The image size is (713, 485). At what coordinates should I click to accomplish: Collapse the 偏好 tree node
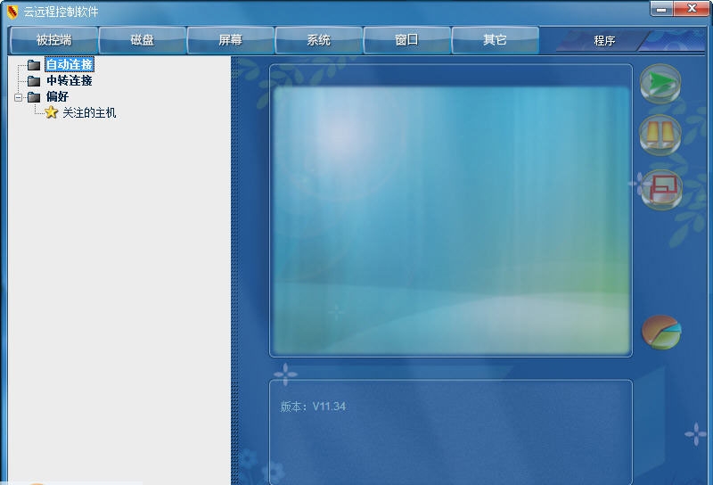[18, 97]
